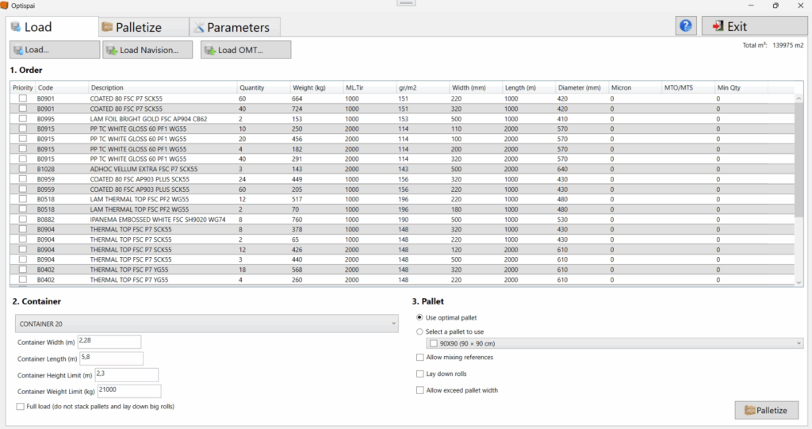Toggle the Lay down rolls checkbox
Image resolution: width=812 pixels, height=429 pixels.
[420, 373]
